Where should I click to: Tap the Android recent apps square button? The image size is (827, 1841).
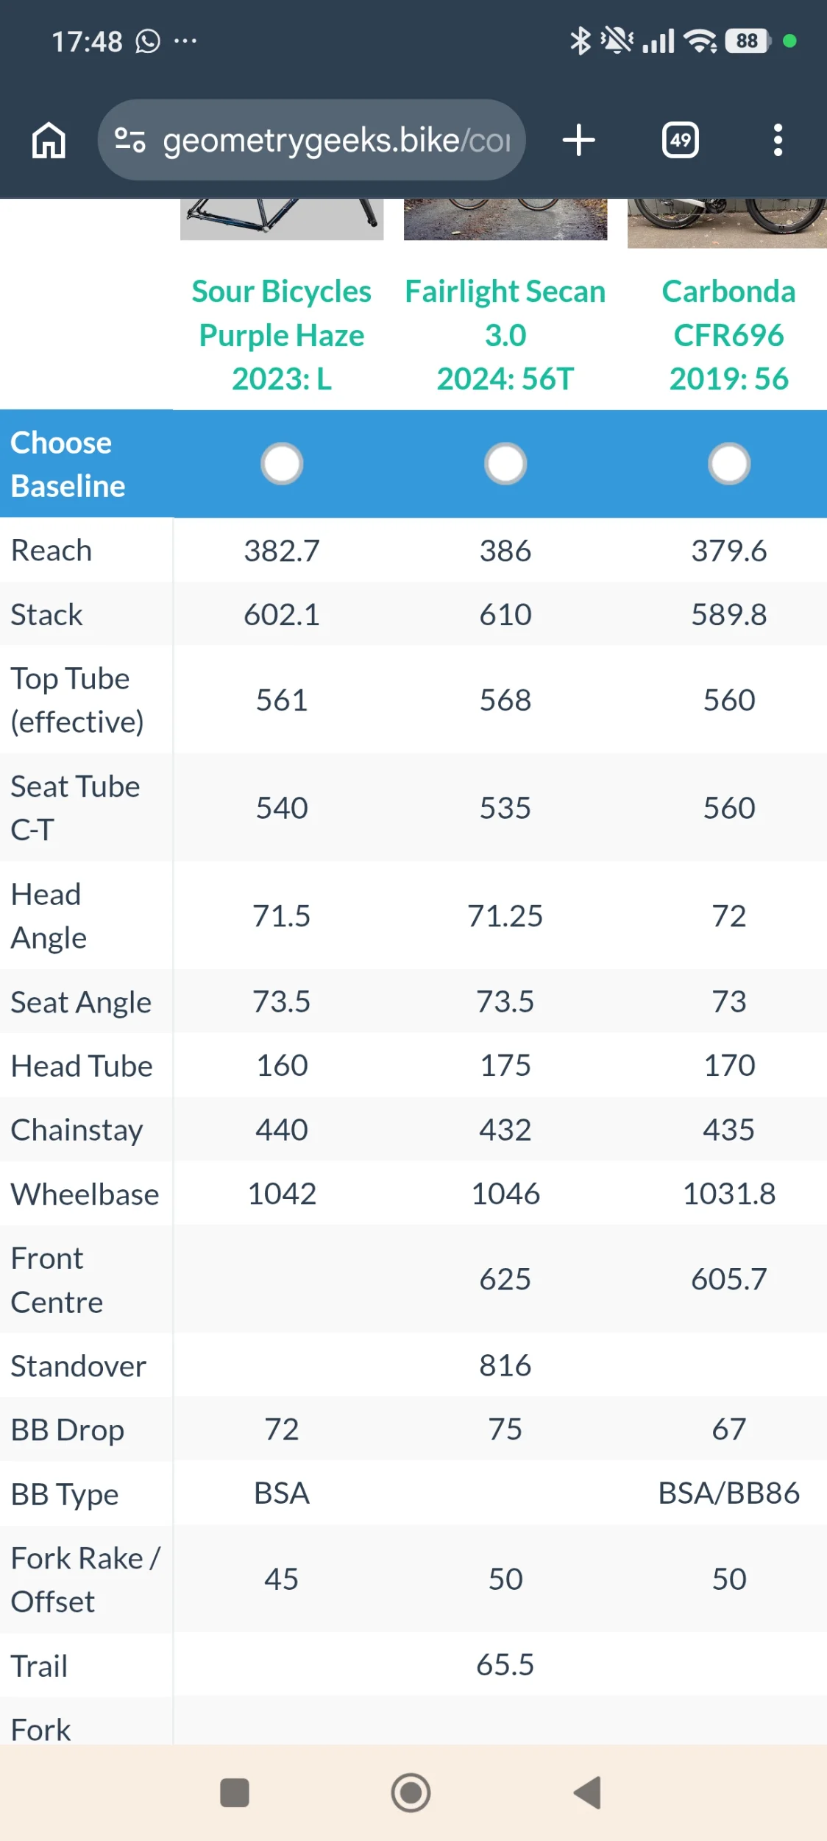235,1792
